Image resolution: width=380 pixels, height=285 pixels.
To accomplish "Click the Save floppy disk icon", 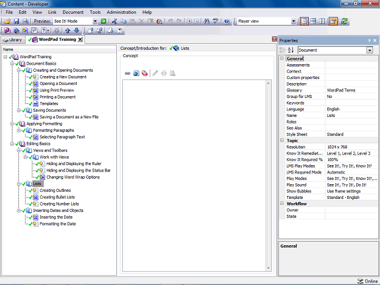I will click(x=16, y=21).
